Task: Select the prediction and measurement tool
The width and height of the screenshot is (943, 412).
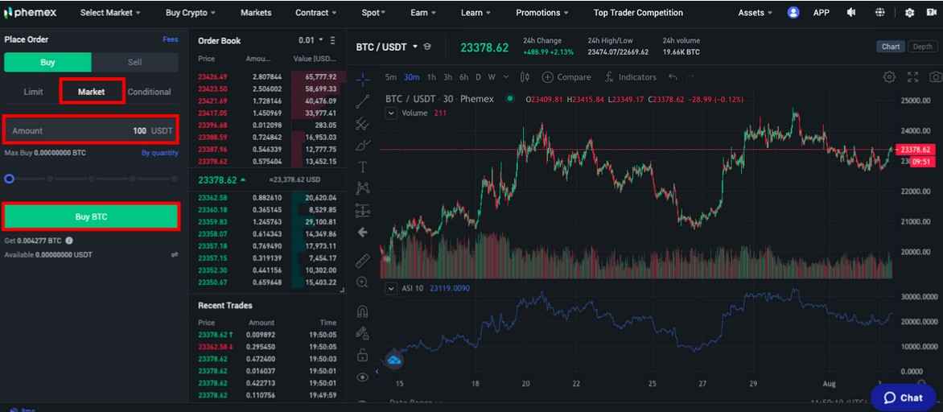Action: point(363,210)
